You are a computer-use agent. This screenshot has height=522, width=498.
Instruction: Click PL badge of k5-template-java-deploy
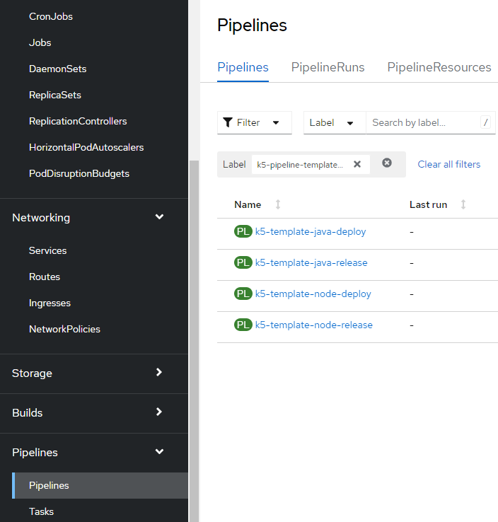pos(243,231)
